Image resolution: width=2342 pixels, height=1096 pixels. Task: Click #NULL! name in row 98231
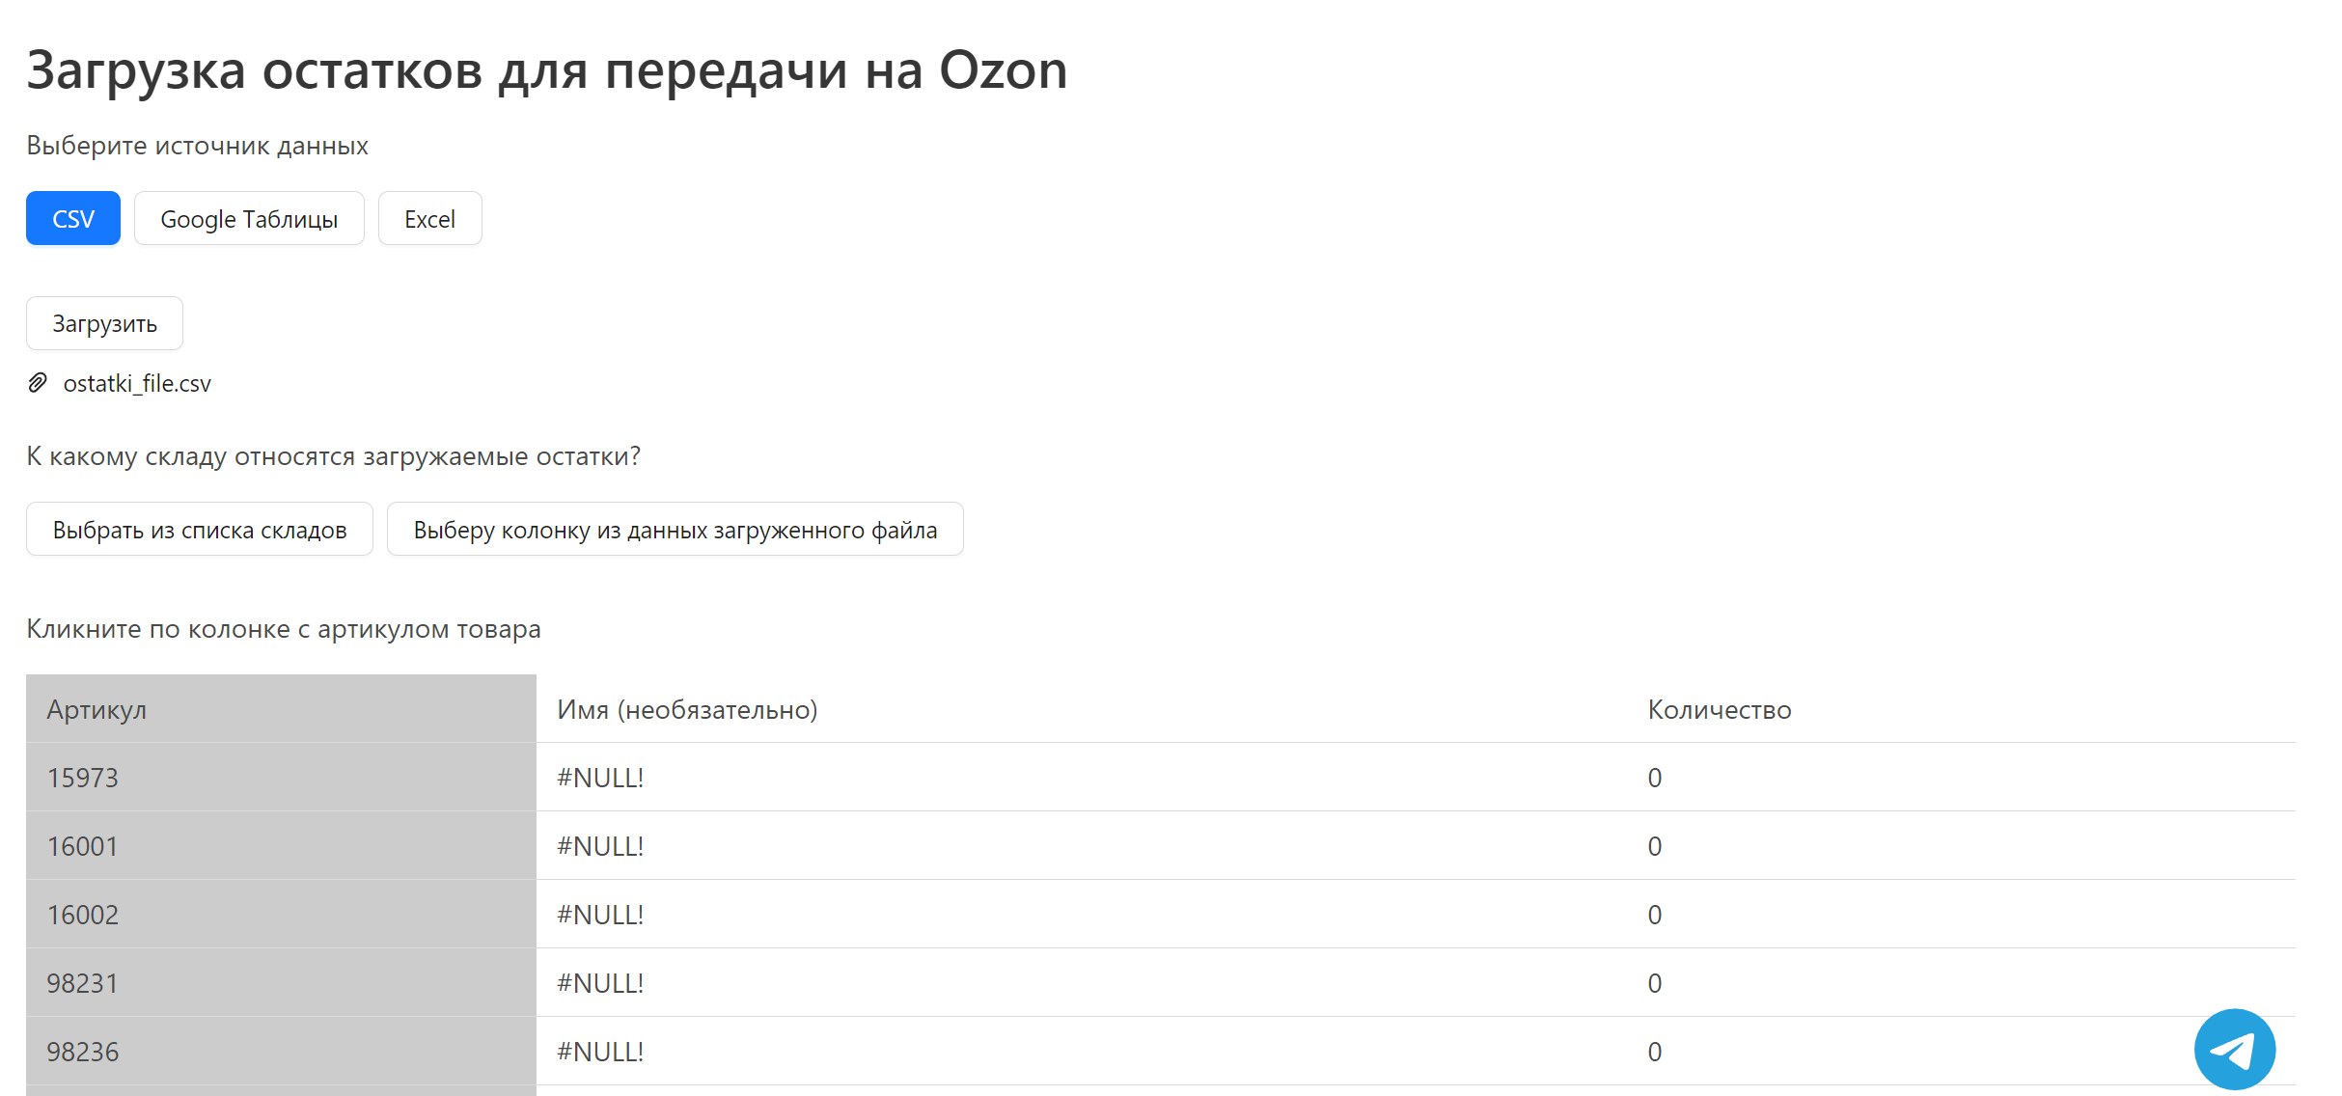coord(600,983)
